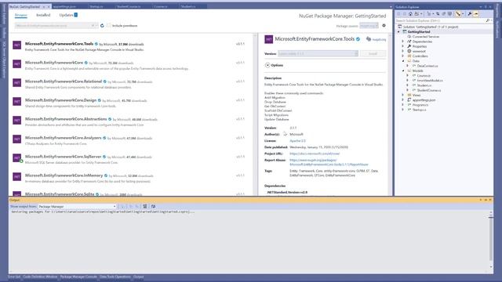The width and height of the screenshot is (502, 282).
Task: Click the Search Solution Explorer field
Action: [440, 20]
